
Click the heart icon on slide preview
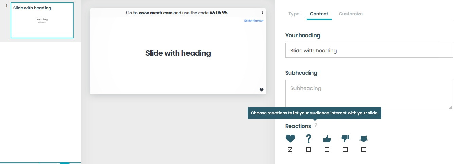point(261,90)
